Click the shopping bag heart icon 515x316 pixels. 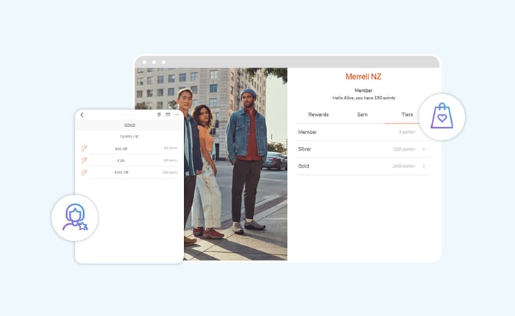point(441,117)
